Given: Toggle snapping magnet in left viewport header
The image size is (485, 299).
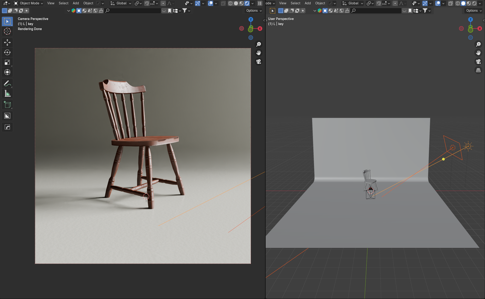Looking at the screenshot, I should [x=147, y=3].
